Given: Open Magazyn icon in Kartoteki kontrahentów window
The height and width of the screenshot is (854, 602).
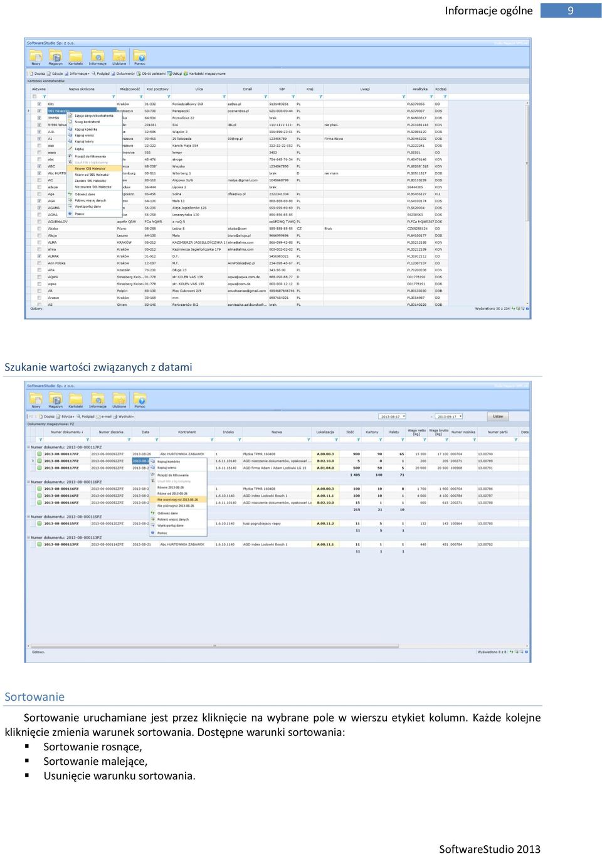Looking at the screenshot, I should pyautogui.click(x=56, y=57).
